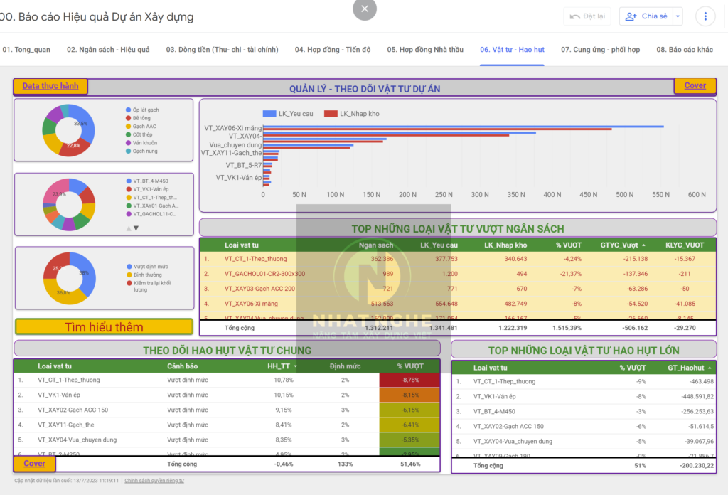
Task: Open the 07. Cung ứng - phối hợp tab
Action: 600,50
